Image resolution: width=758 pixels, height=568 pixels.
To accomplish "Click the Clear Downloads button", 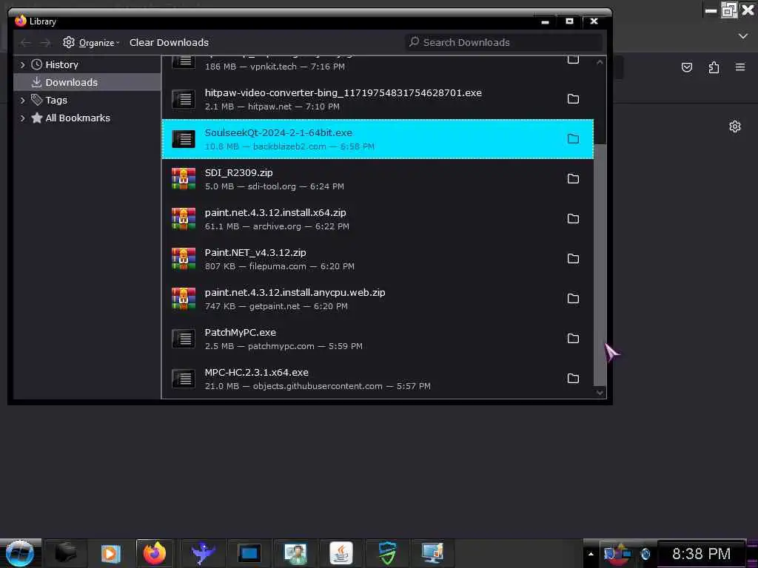I will click(x=169, y=42).
